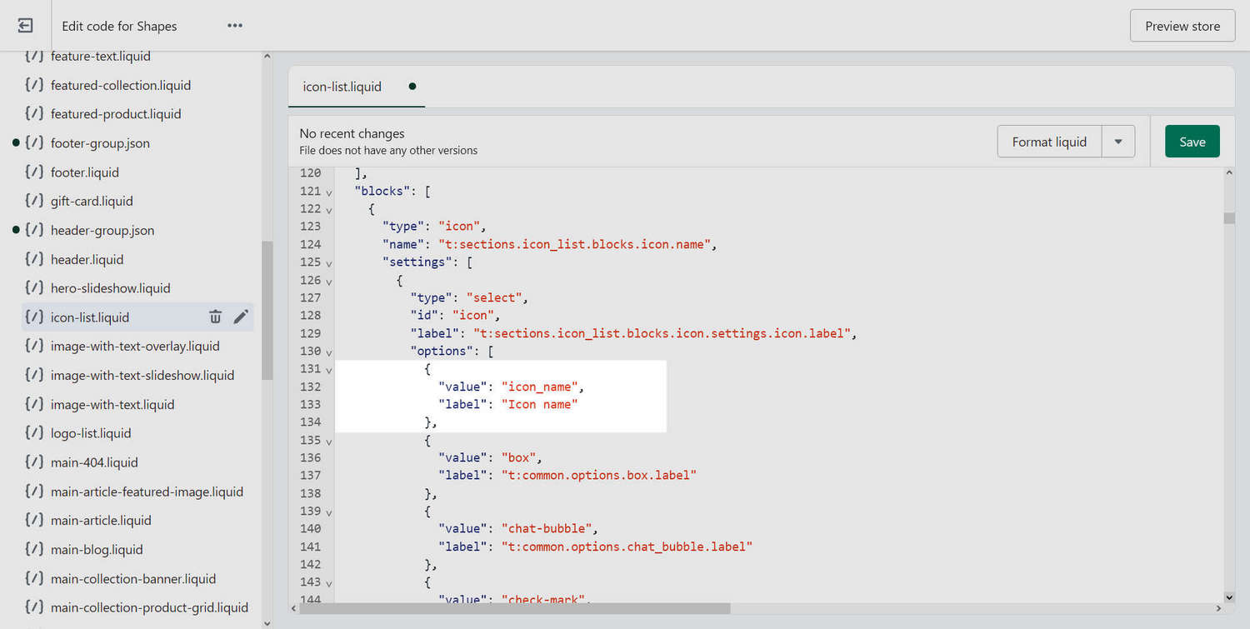Open header.liquid file

pyautogui.click(x=87, y=259)
